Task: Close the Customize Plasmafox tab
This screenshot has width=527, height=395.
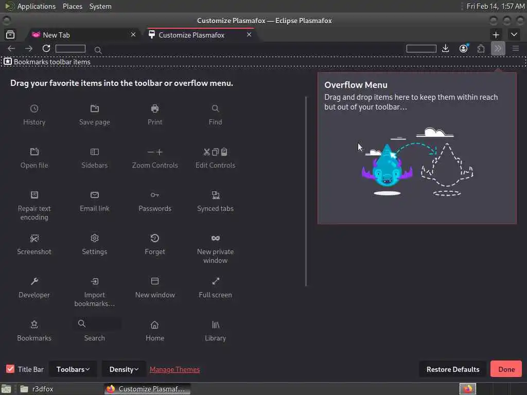Action: coord(249,34)
